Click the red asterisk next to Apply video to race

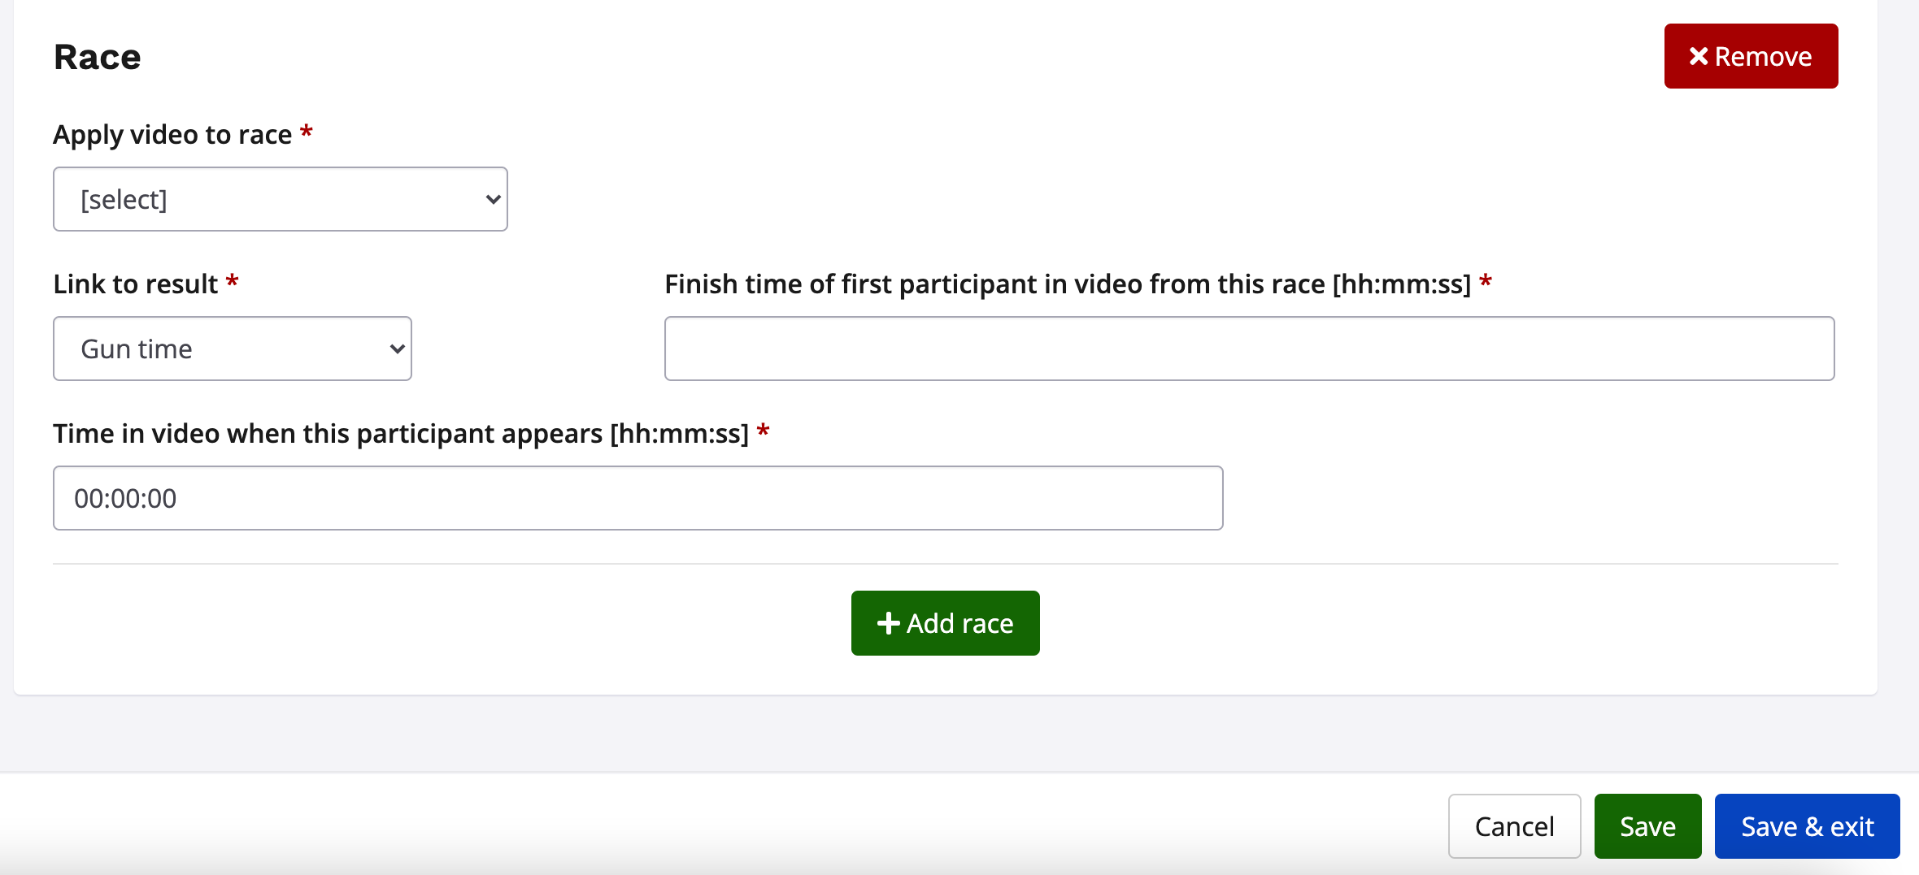[307, 132]
